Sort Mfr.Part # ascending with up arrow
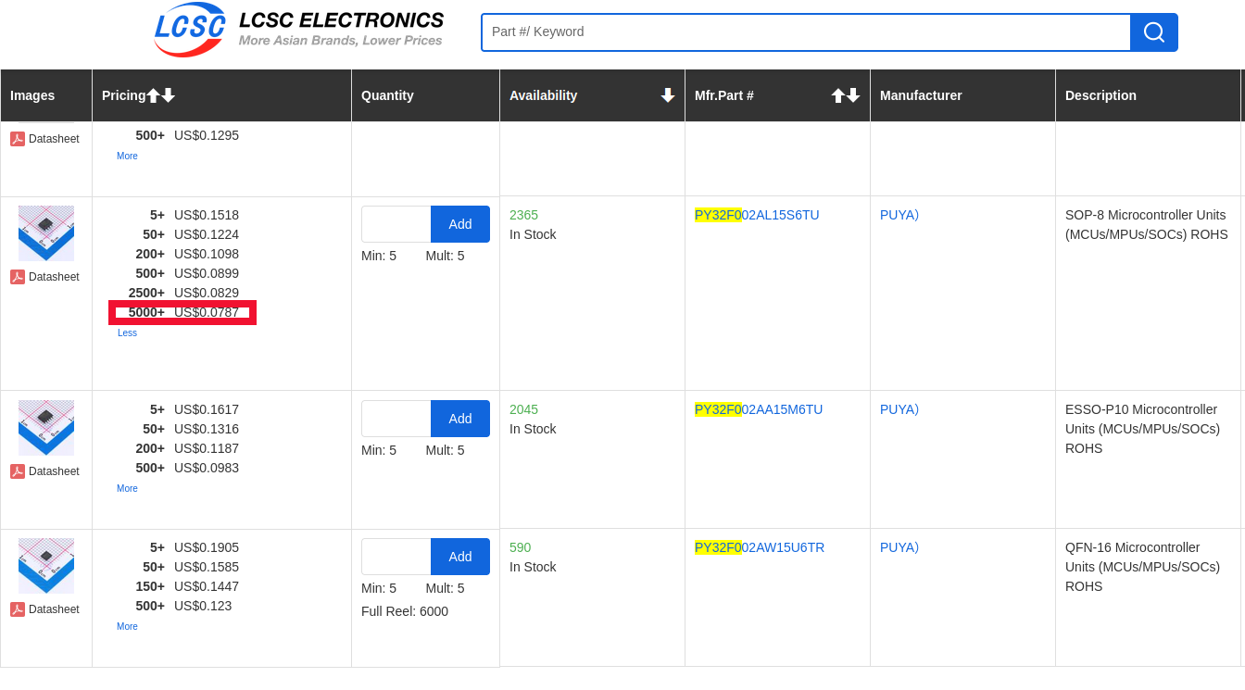 838,95
